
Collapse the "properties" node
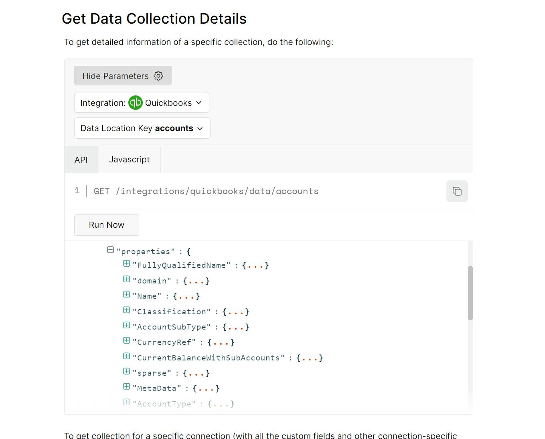click(x=111, y=250)
